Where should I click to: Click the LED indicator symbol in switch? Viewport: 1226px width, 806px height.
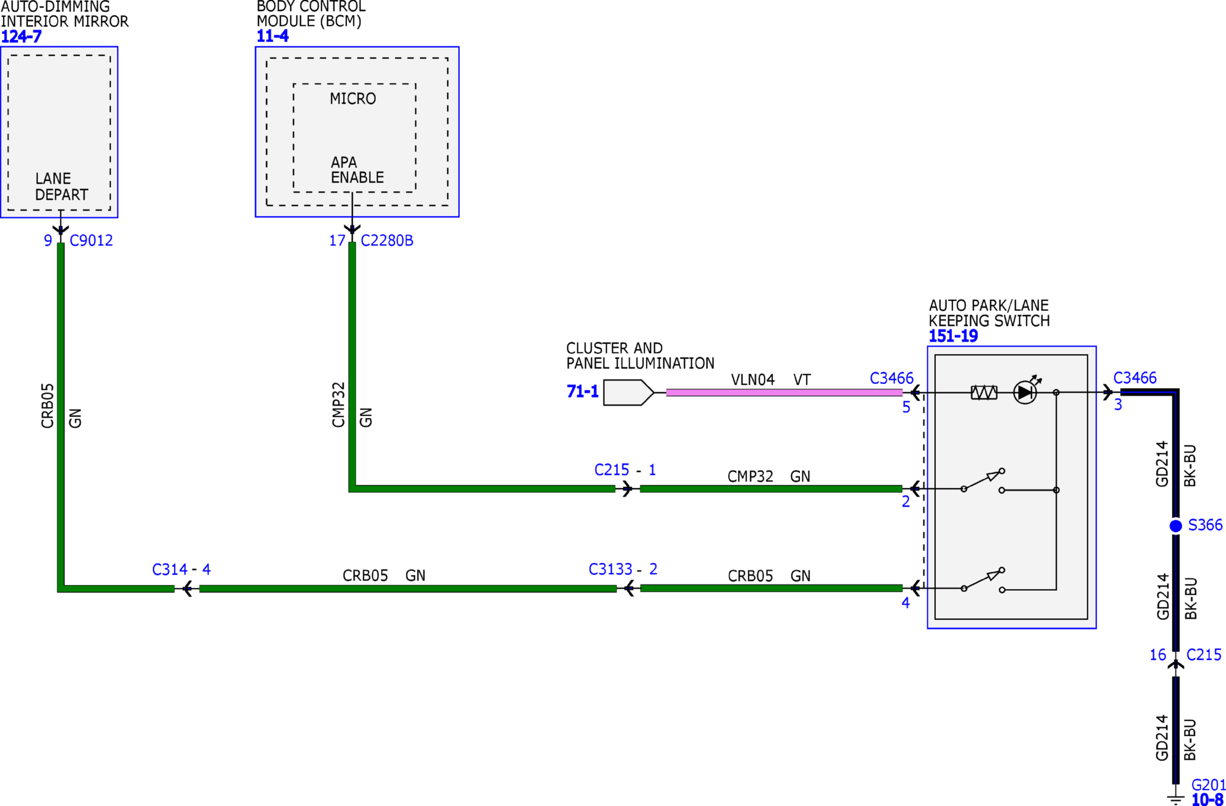tap(1026, 391)
